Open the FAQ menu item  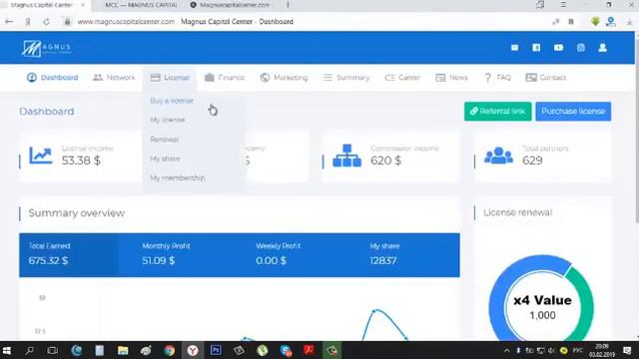click(497, 78)
